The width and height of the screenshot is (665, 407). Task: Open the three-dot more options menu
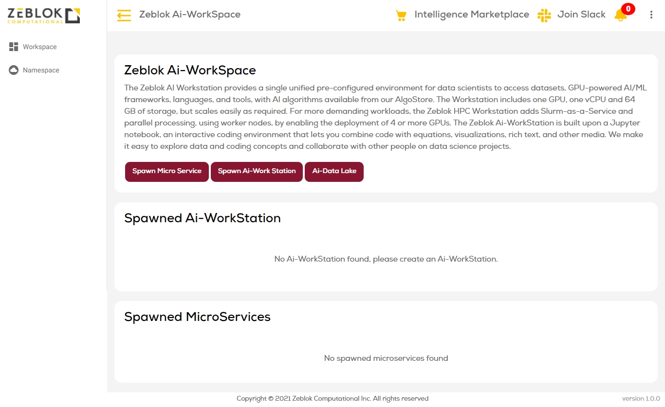651,15
